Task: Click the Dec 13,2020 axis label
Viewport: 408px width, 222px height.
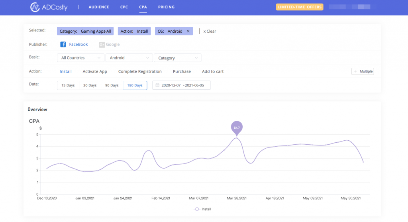Action: 47,198
